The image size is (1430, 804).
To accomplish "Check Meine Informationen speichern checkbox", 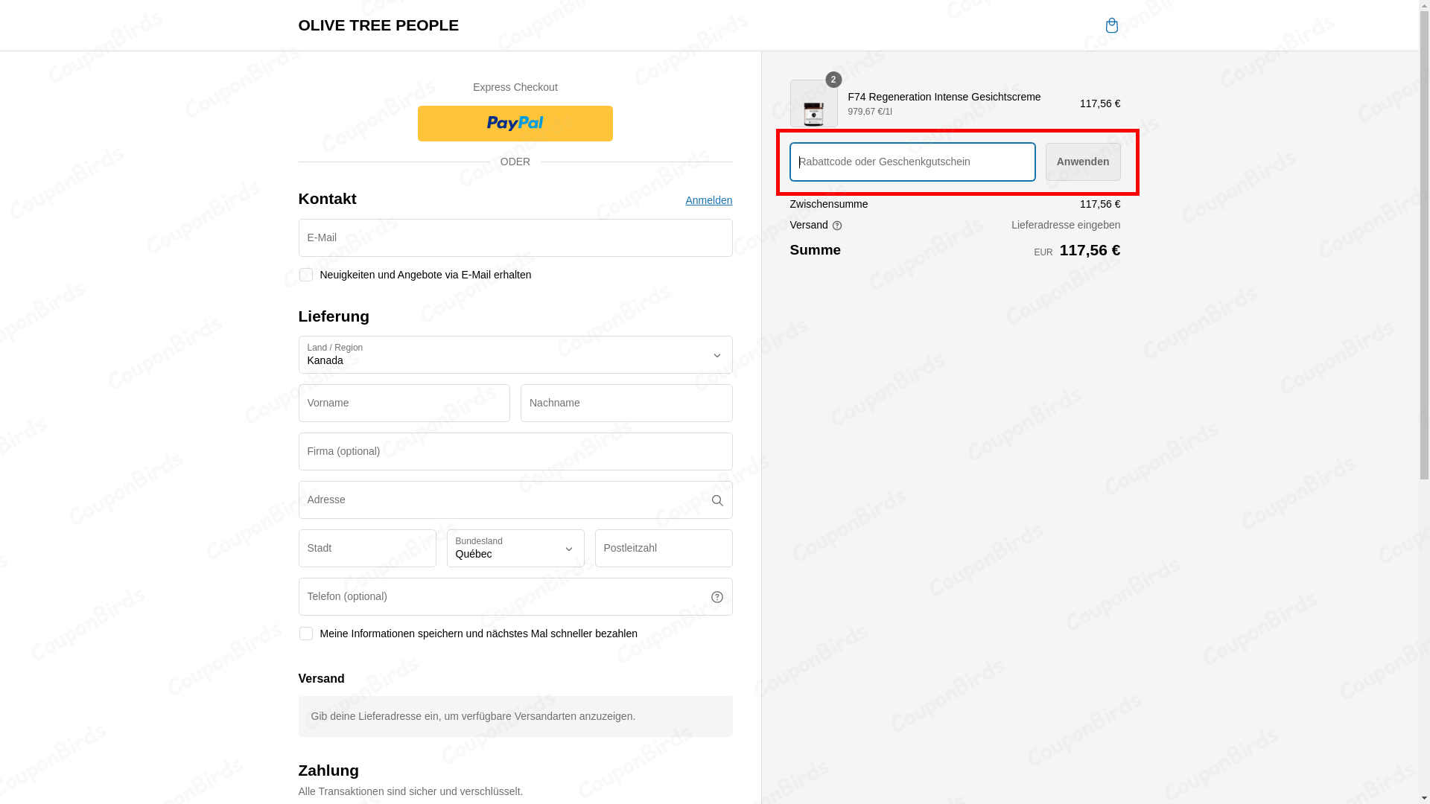I will click(x=306, y=634).
